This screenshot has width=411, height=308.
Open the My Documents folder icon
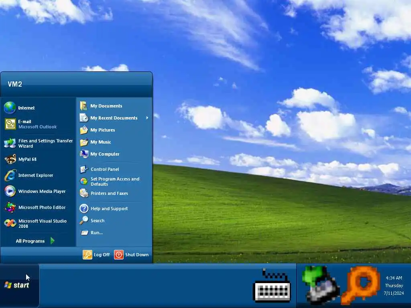[83, 106]
